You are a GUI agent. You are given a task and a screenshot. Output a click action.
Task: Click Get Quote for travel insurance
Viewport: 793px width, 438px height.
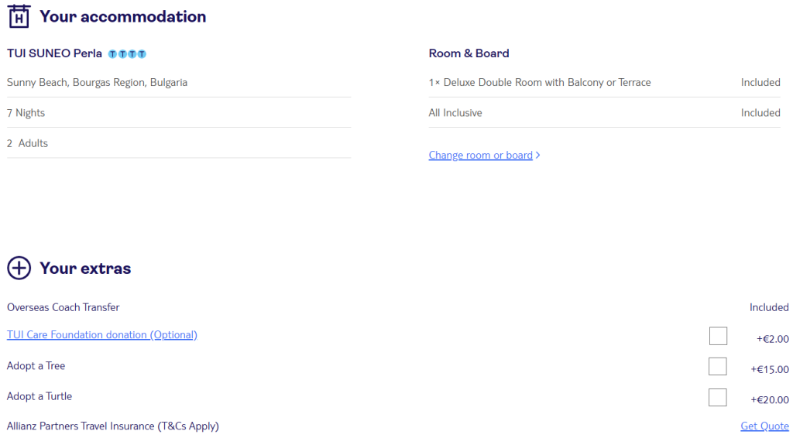point(764,426)
